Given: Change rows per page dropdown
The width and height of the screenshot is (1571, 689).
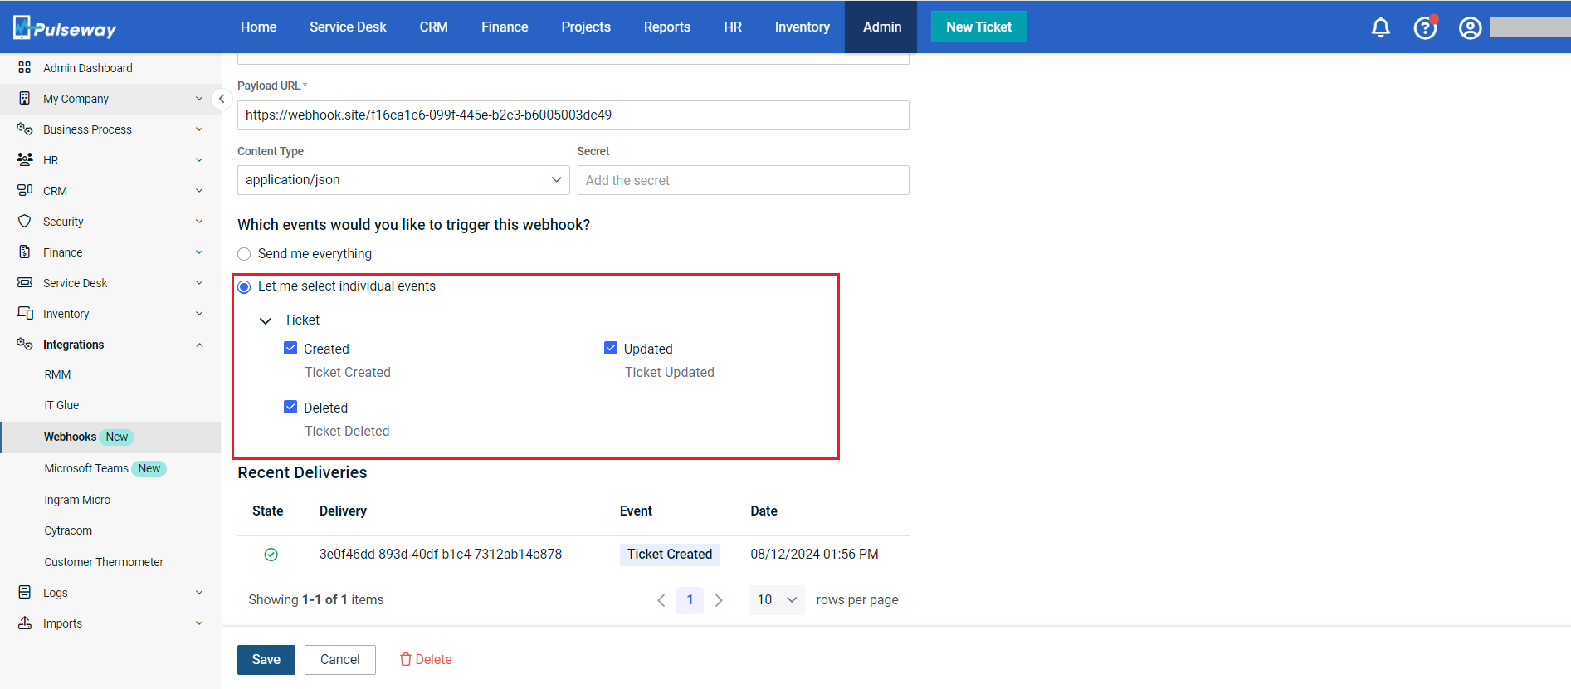Looking at the screenshot, I should pos(776,600).
